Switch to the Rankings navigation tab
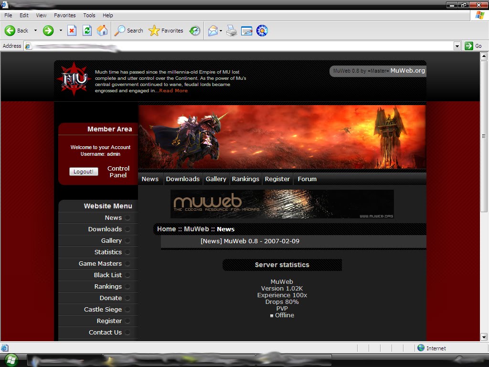The image size is (489, 367). click(x=245, y=179)
